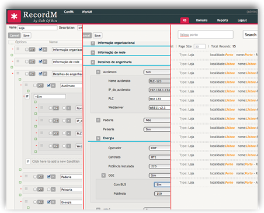Expand 'Informação de rede' in the form preview

click(x=93, y=53)
